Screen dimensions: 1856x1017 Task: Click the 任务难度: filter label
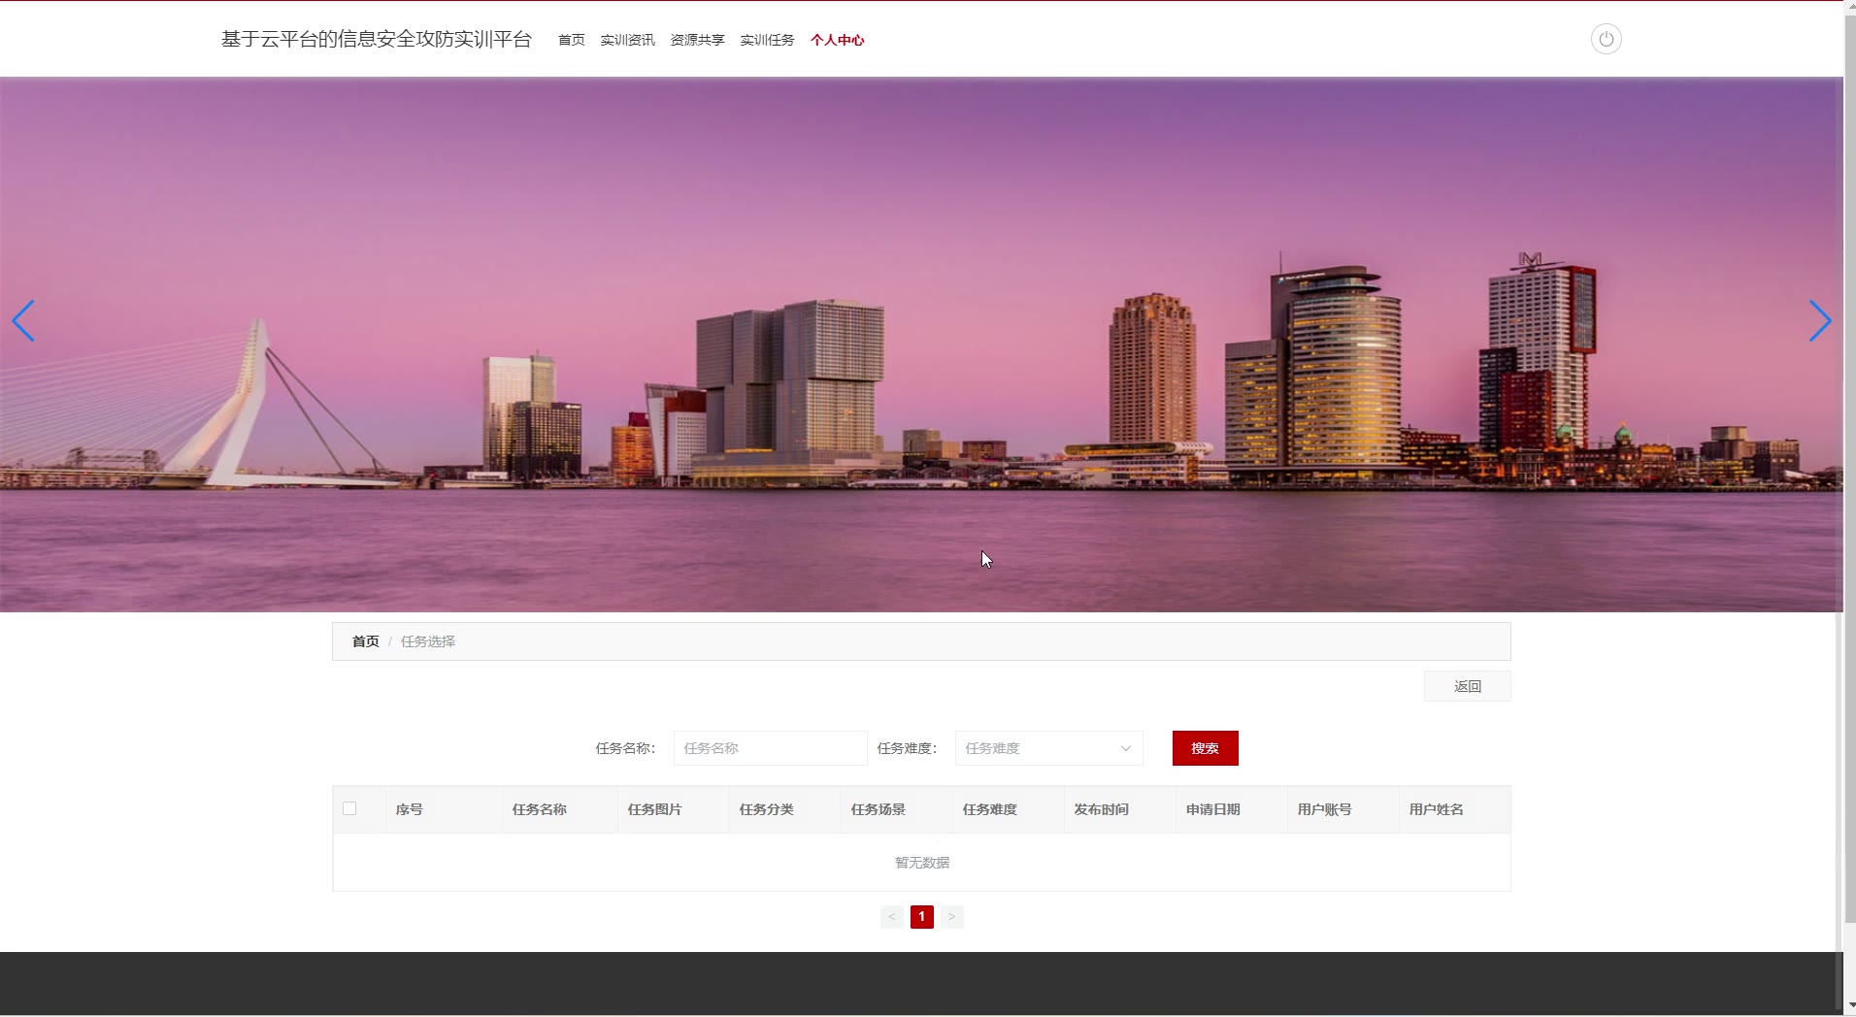pos(907,748)
